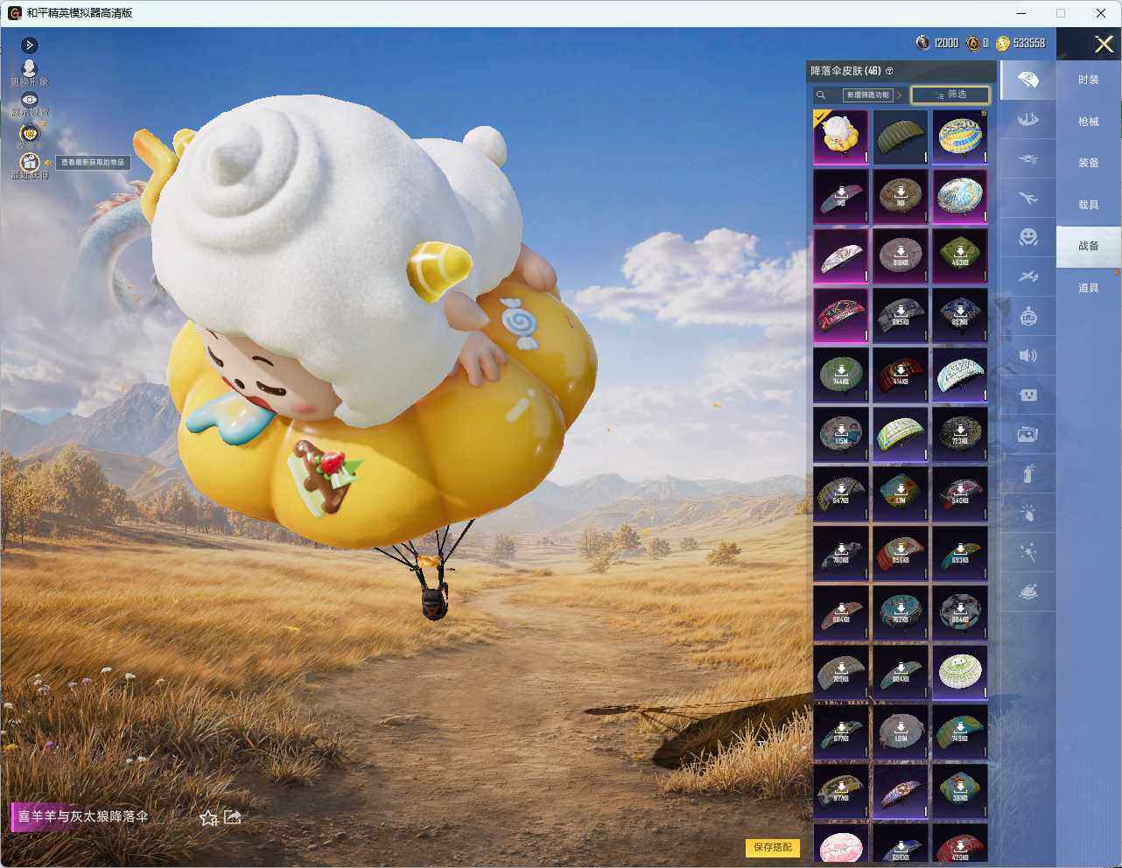
Task: Select the pink-white parachute in bottom row
Action: point(841,844)
